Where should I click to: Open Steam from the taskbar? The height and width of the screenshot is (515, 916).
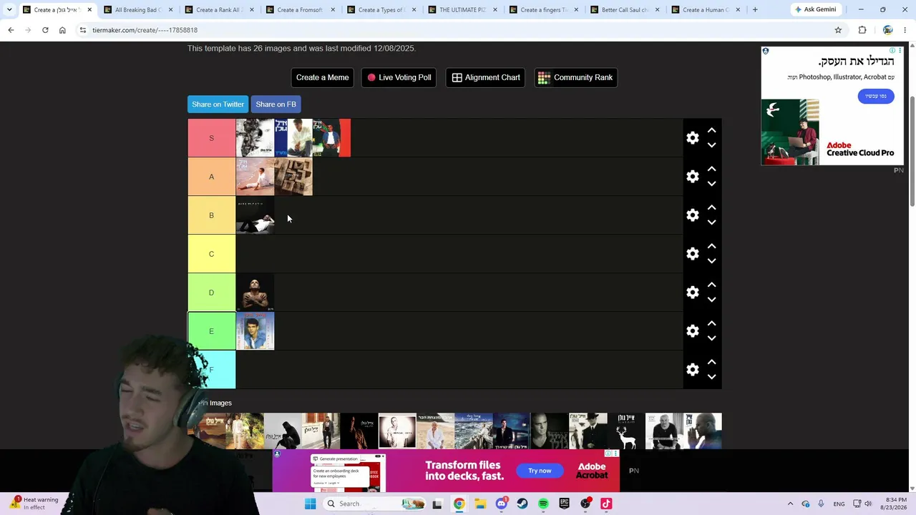(522, 504)
